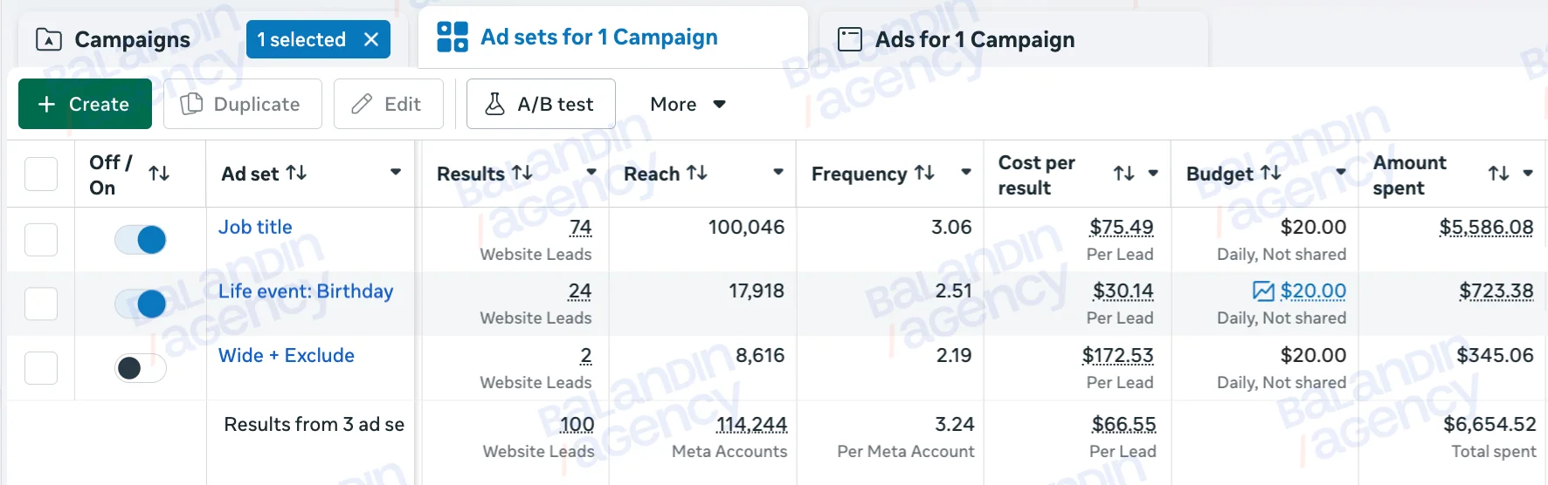This screenshot has height=485, width=1548.
Task: Turn off the Job title ad set
Action: [x=141, y=239]
